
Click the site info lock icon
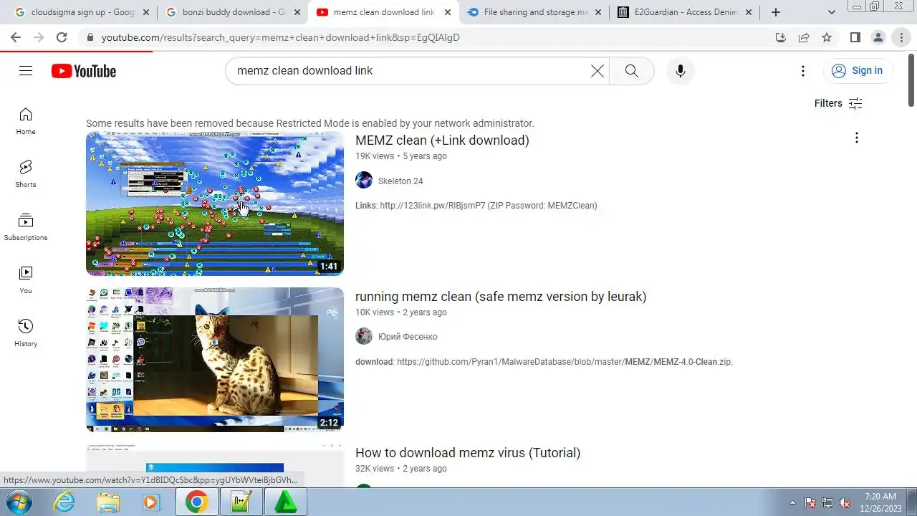90,37
